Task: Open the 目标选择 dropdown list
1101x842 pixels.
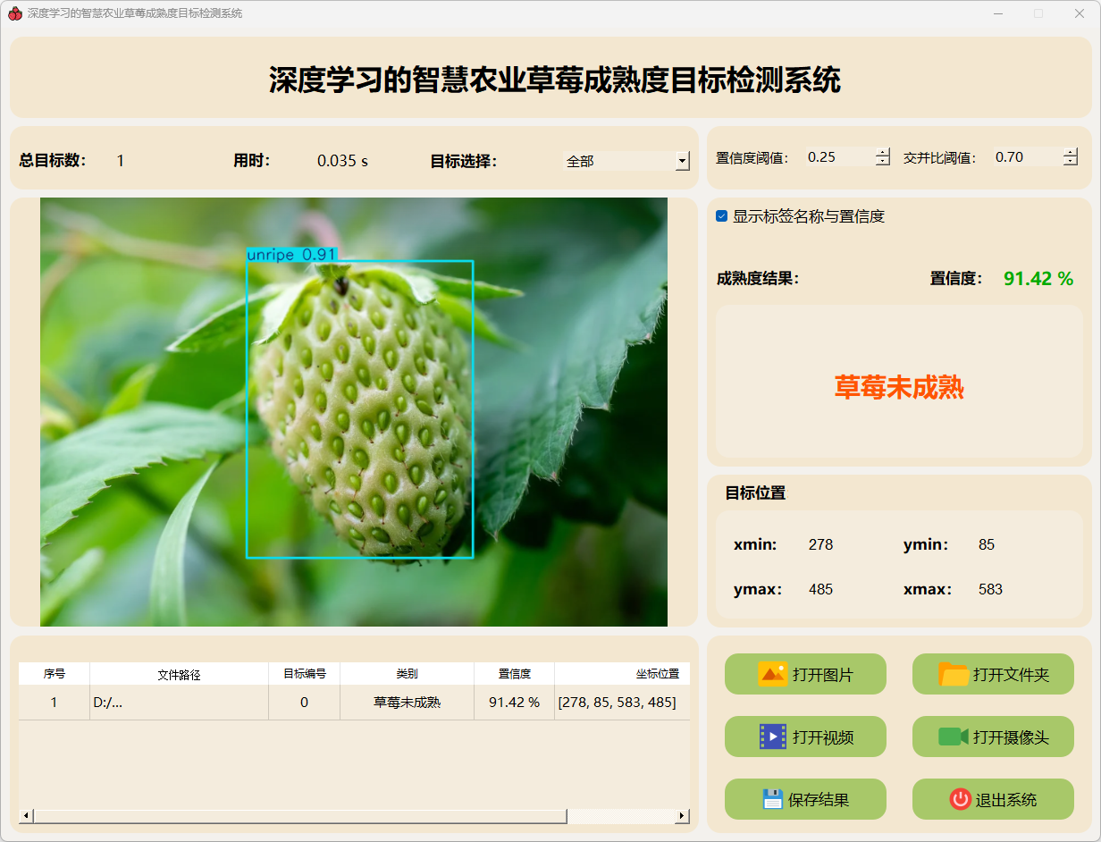Action: pos(682,161)
